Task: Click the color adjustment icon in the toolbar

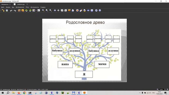Action: pos(34,11)
